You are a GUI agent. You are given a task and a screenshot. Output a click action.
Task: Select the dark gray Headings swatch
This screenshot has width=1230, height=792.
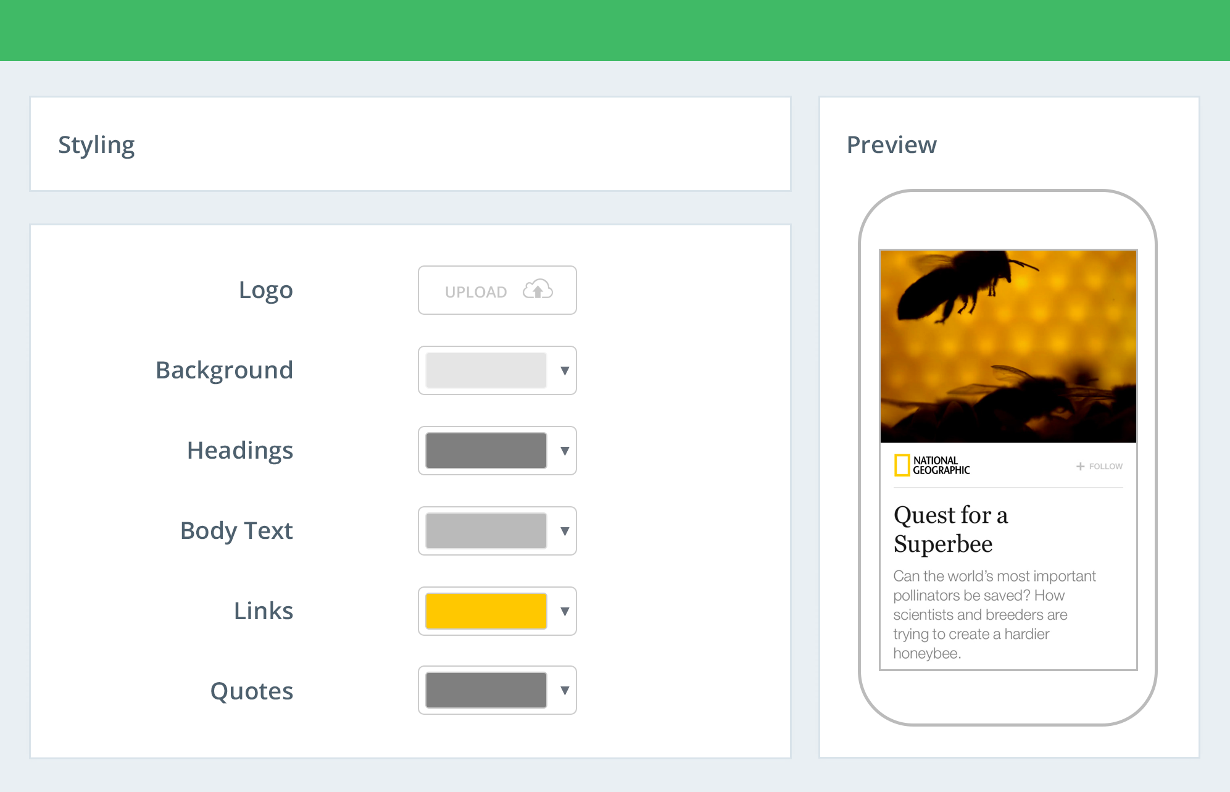pos(486,451)
